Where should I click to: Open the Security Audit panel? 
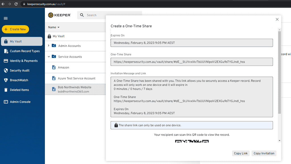[x=22, y=70]
